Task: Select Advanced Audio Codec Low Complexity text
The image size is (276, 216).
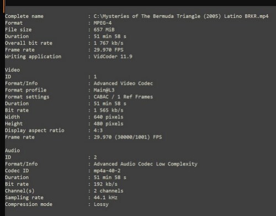Action: coord(145,164)
